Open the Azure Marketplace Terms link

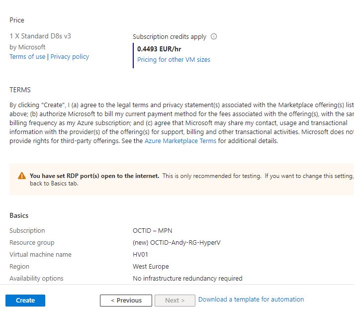pos(180,141)
